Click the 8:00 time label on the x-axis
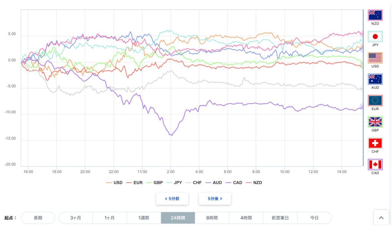The image size is (392, 230). (x=256, y=172)
